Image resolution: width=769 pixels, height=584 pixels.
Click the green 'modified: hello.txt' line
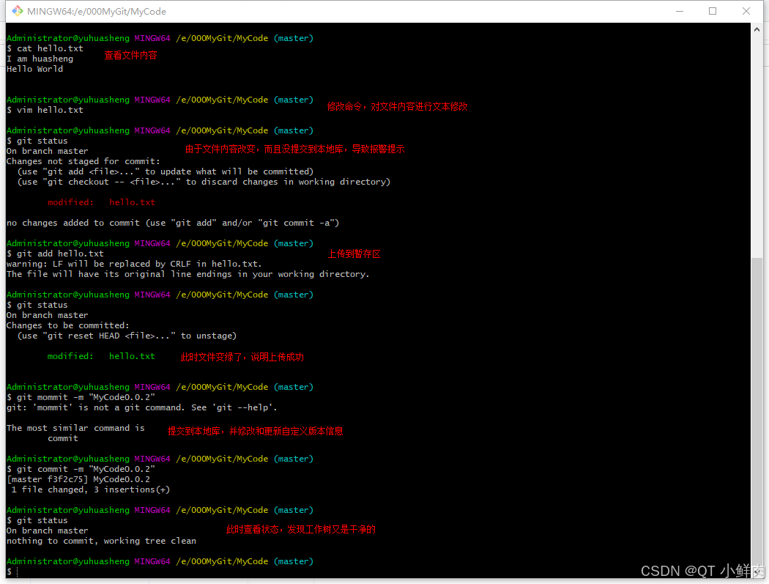pos(101,356)
